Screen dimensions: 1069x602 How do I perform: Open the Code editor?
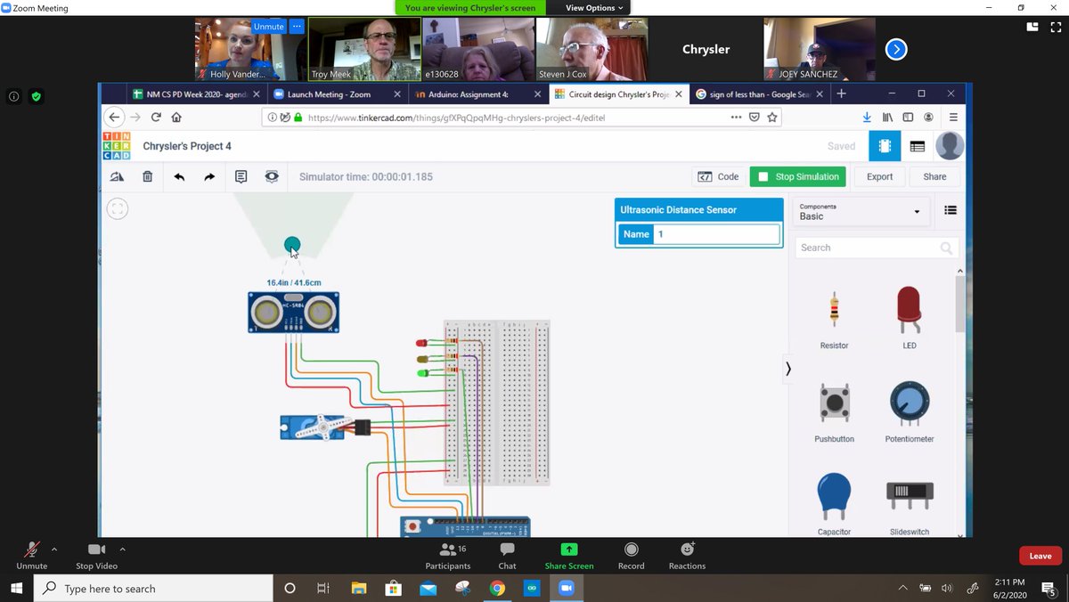click(718, 176)
